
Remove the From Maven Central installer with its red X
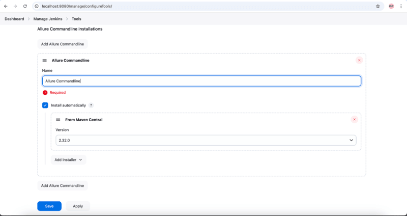(x=354, y=120)
